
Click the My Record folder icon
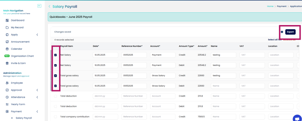pos(7,27)
